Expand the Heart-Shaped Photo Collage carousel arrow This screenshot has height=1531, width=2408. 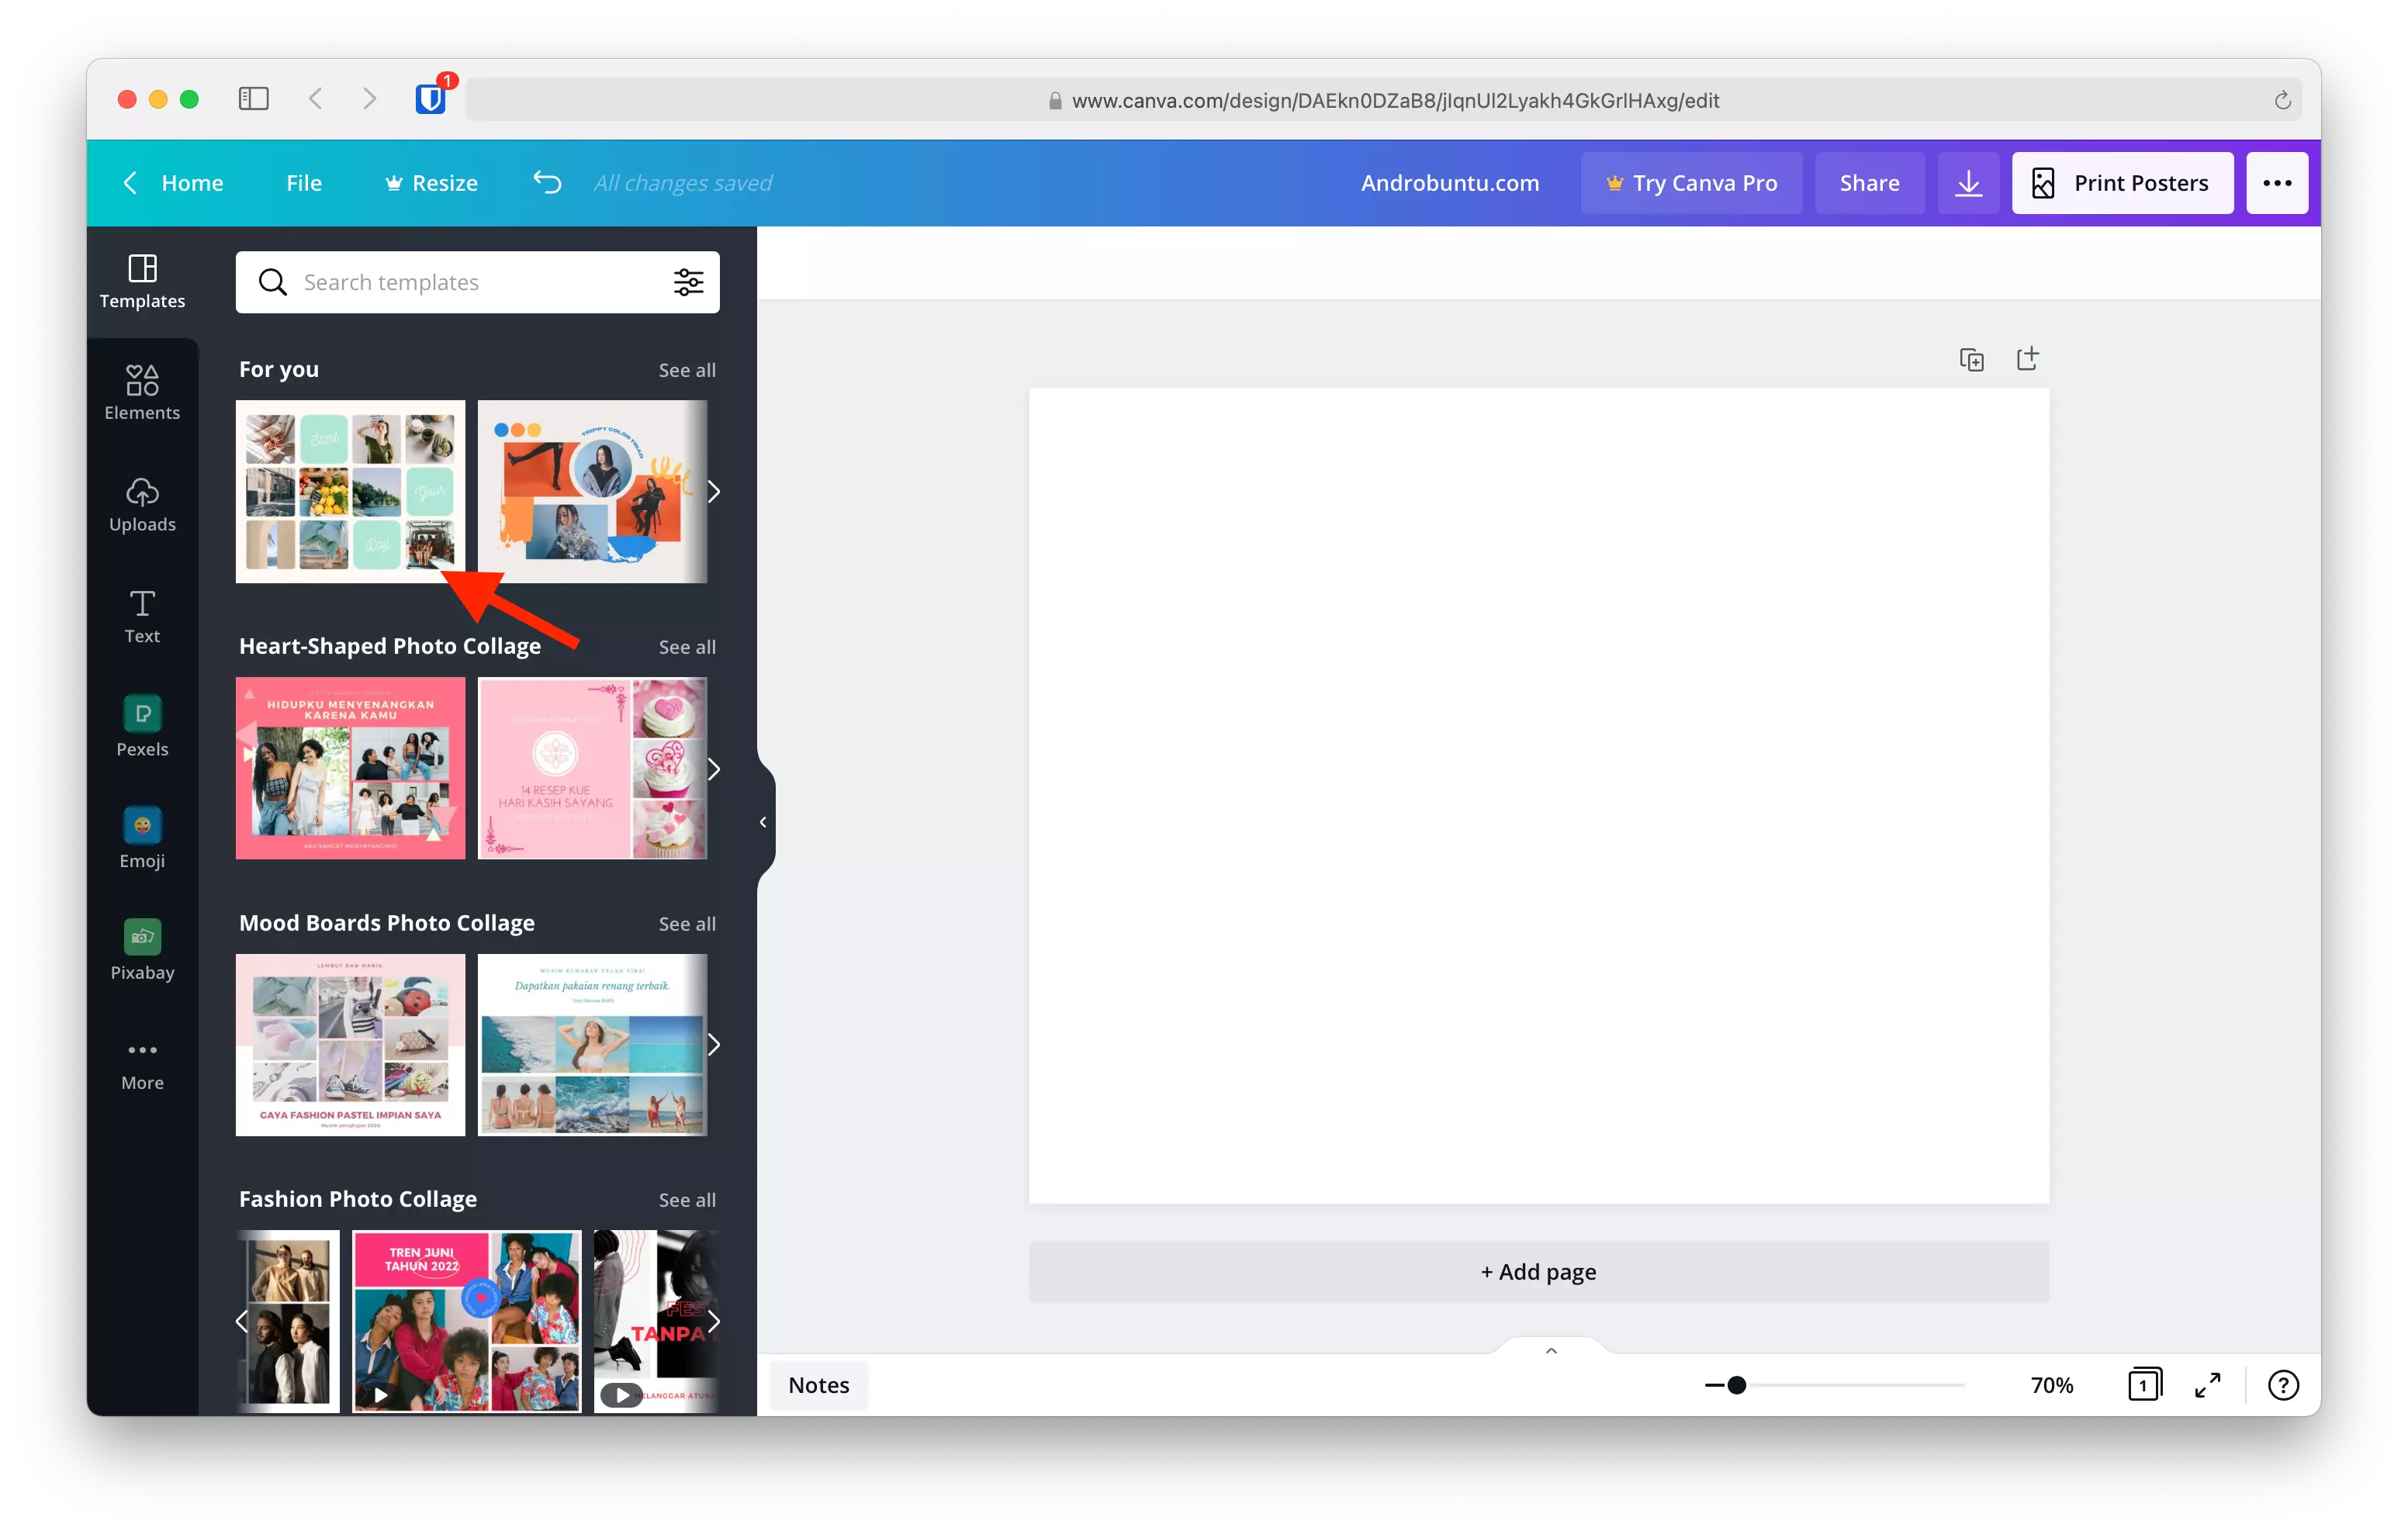pos(714,768)
